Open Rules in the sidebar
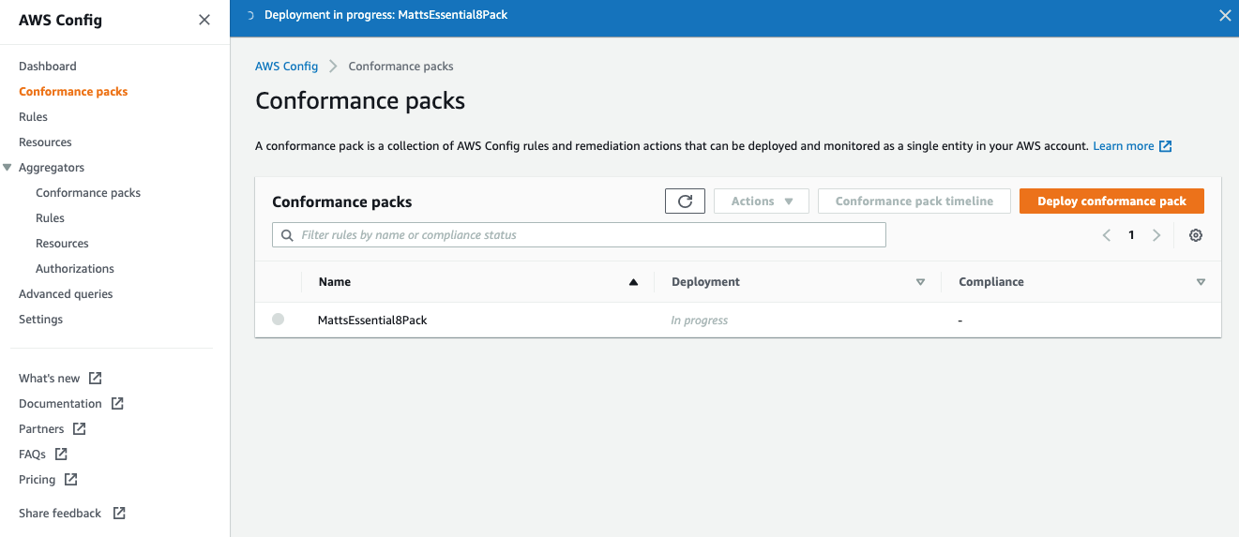 (33, 117)
